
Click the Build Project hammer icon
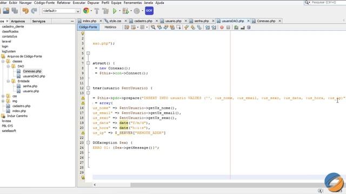click(x=97, y=11)
